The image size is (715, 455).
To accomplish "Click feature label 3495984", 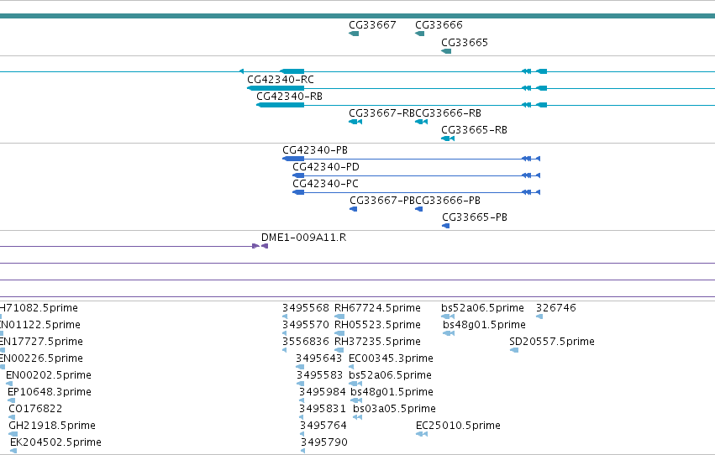I will (323, 393).
